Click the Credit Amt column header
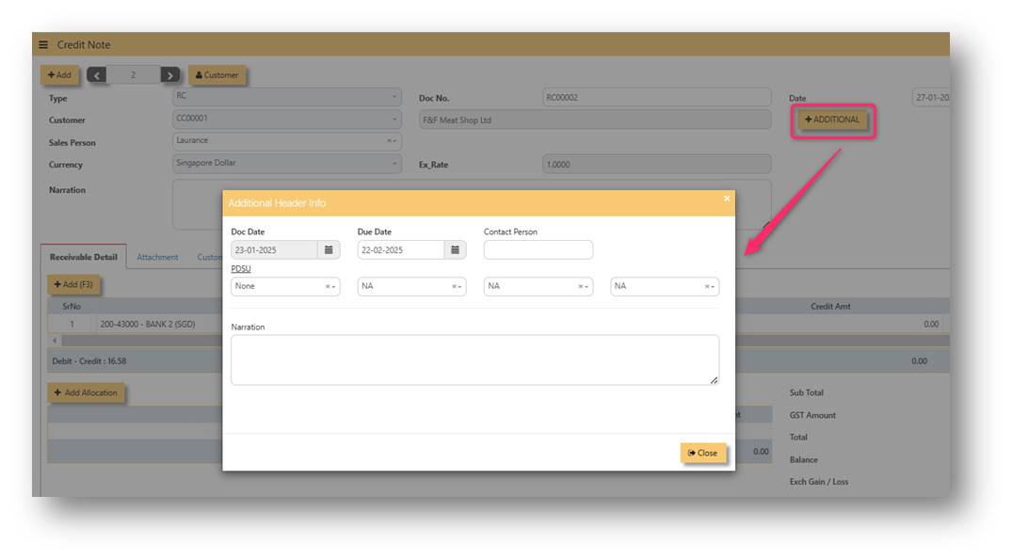This screenshot has width=1012, height=559. [x=830, y=306]
